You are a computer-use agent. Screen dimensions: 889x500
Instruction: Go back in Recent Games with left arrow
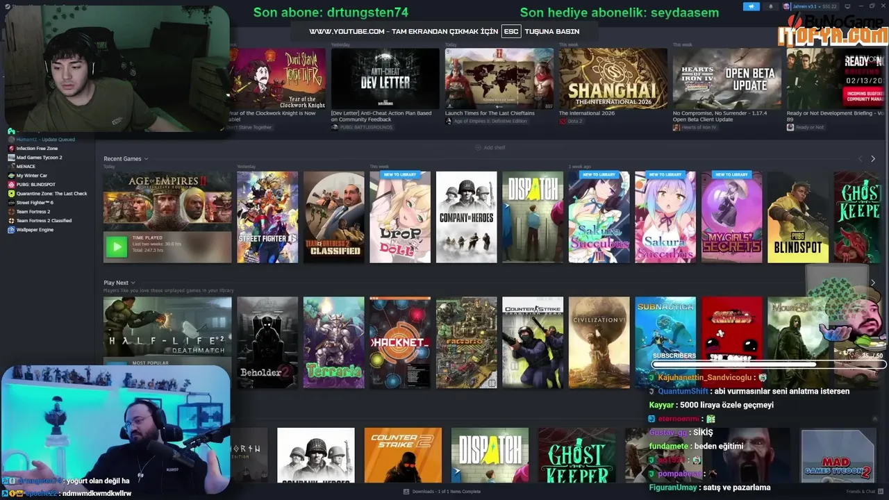[x=860, y=159]
